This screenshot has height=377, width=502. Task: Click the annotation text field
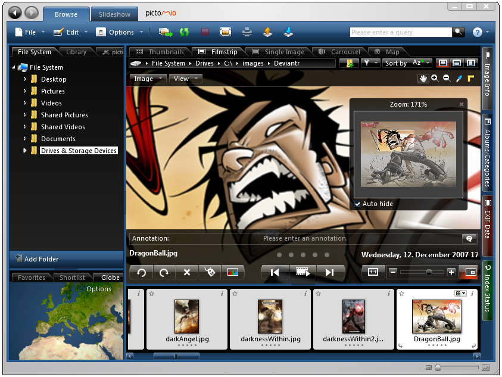tap(305, 238)
